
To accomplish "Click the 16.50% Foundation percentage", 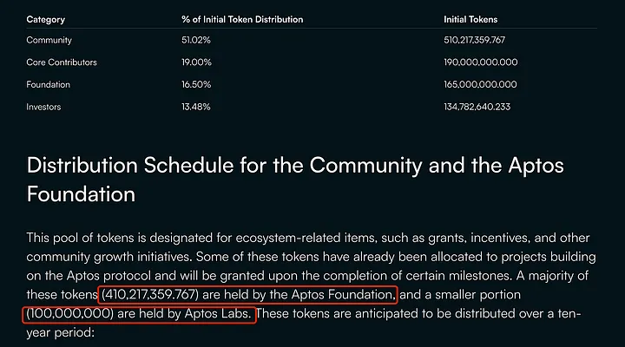I will coord(196,84).
